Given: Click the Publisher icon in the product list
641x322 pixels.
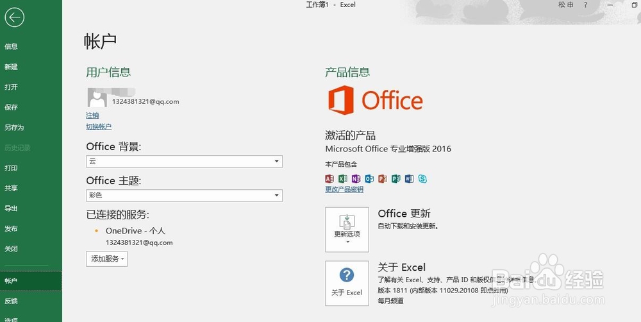Looking at the screenshot, I should [395, 179].
